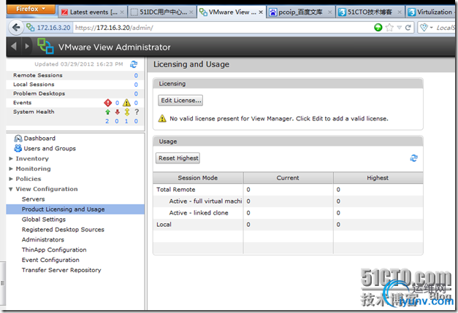
Task: Open the Firefox menu button
Action: (31, 9)
